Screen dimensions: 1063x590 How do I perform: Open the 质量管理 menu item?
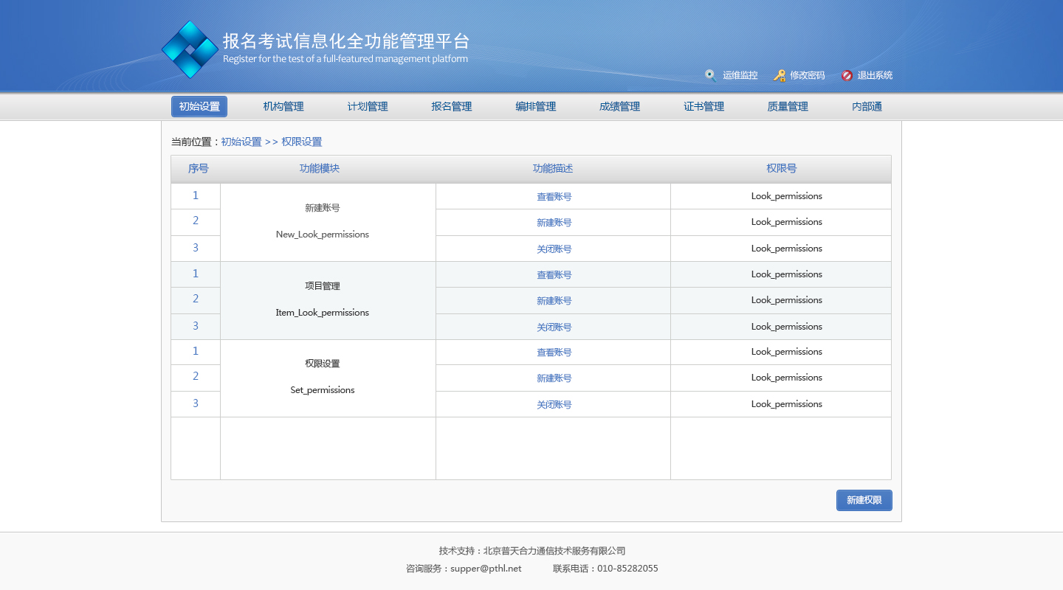[x=788, y=106]
